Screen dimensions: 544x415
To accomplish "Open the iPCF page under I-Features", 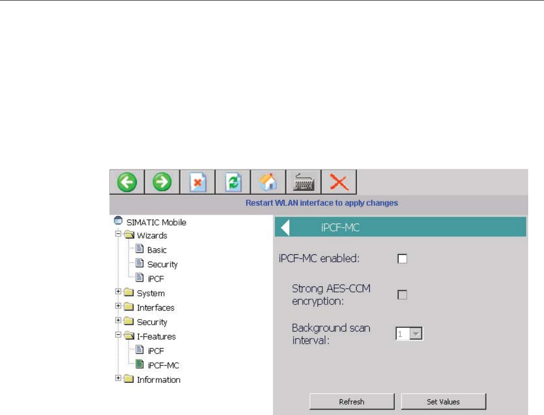I will (x=156, y=351).
